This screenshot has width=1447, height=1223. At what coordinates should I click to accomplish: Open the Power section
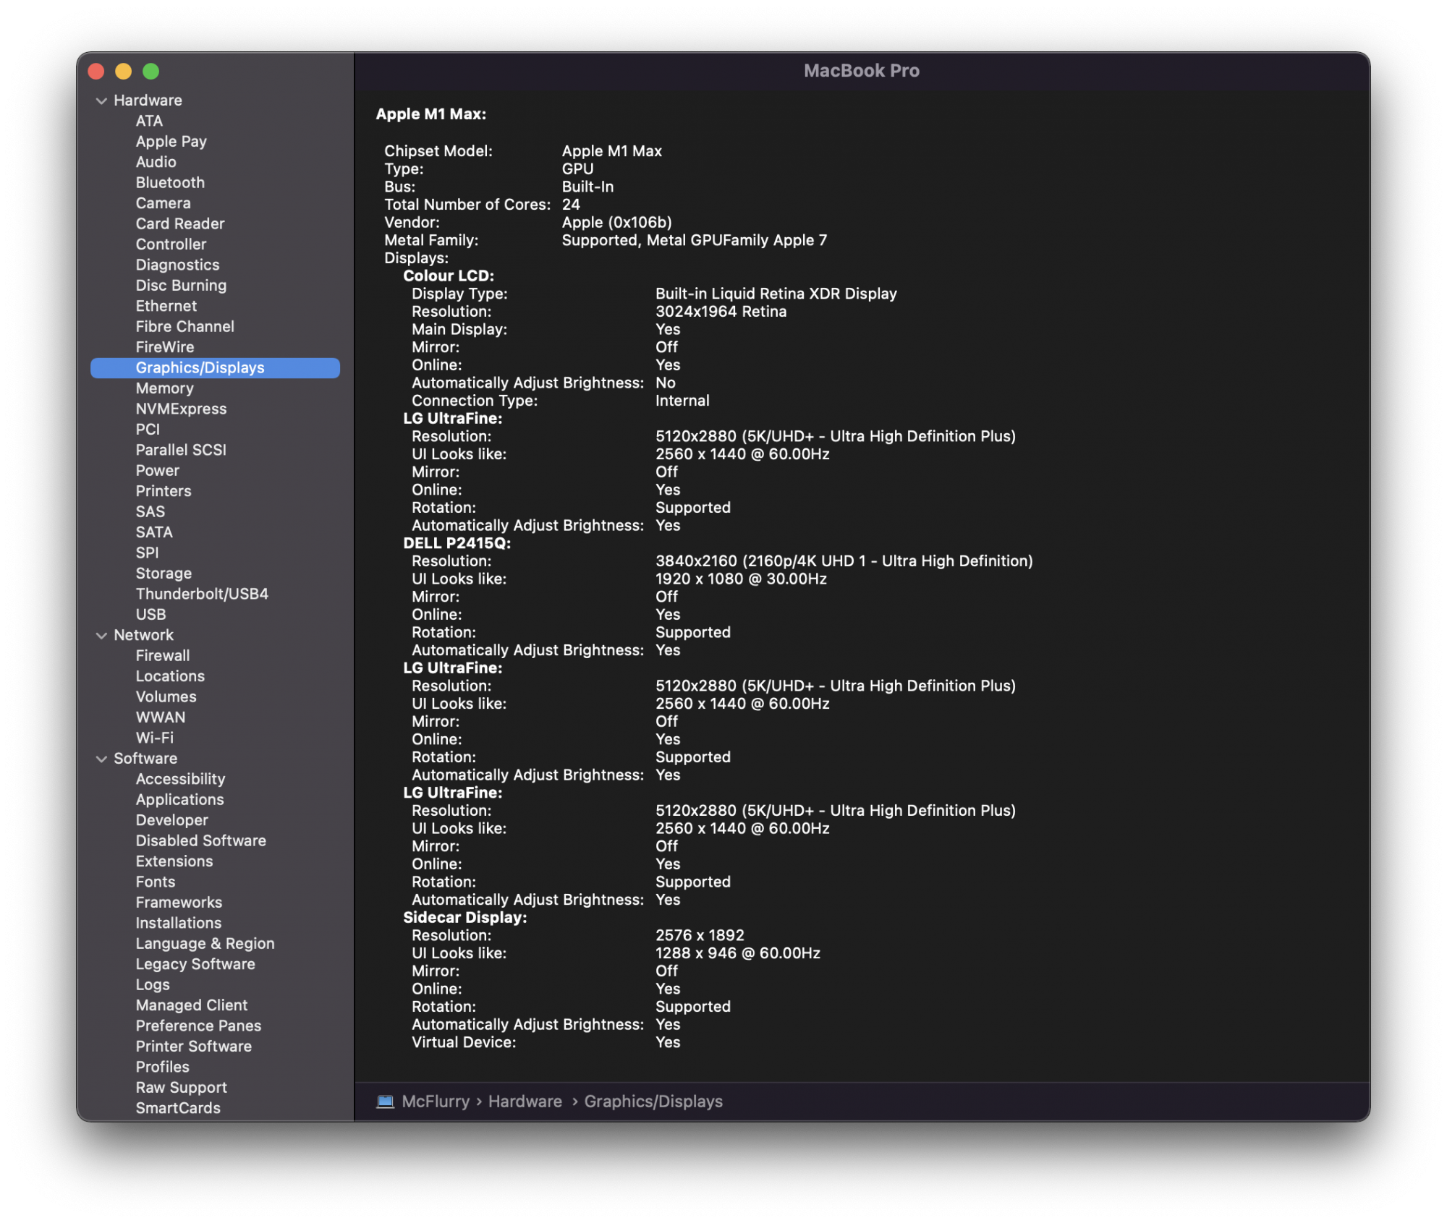click(158, 470)
